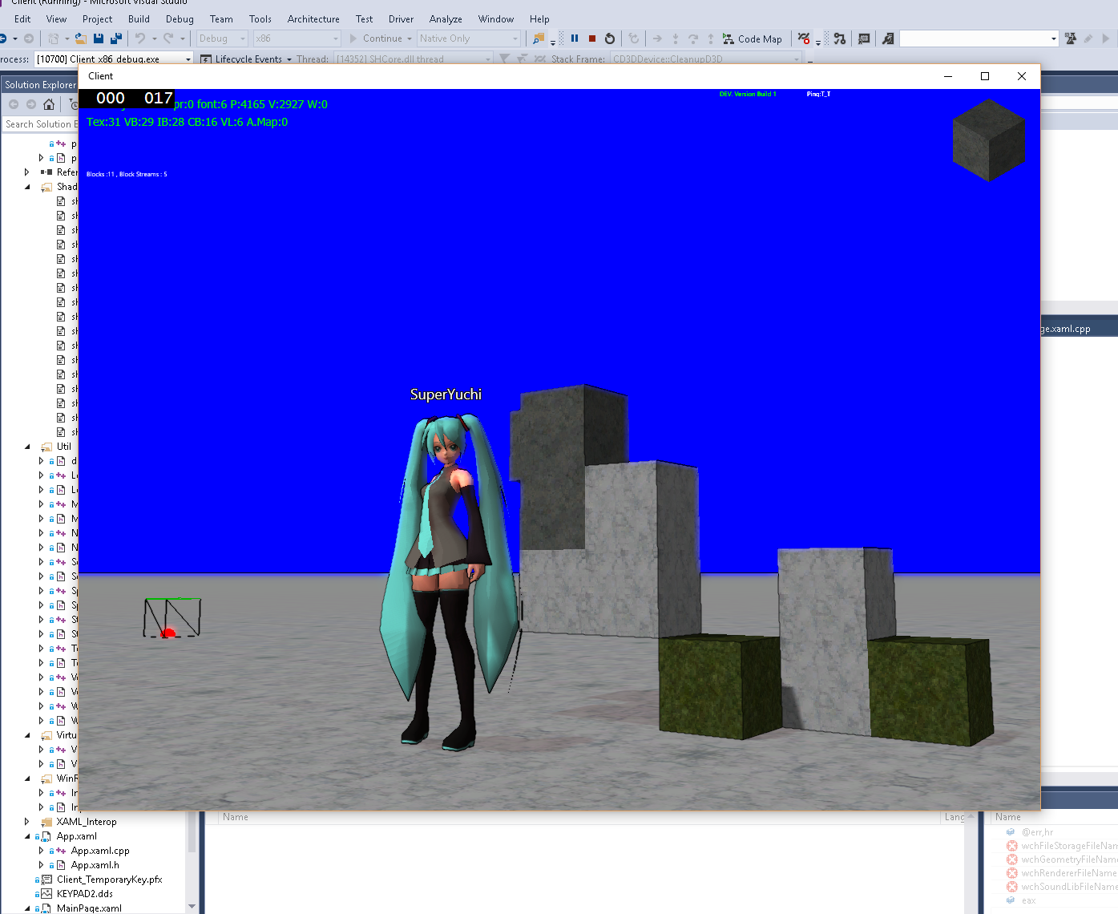Screen dimensions: 1118x914
Task: Open the Debug menu
Action: point(179,18)
